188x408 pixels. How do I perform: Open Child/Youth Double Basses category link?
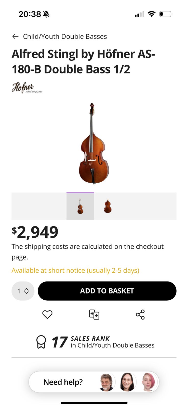[65, 36]
